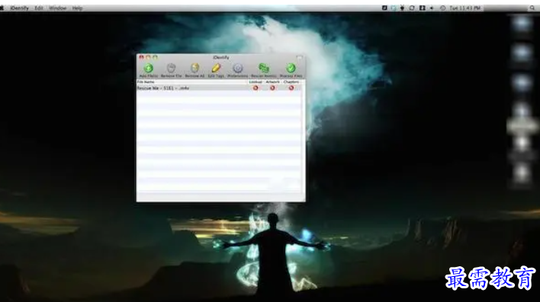Select the Rescue Me - S1E1 file row
Image resolution: width=540 pixels, height=302 pixels.
click(220, 88)
